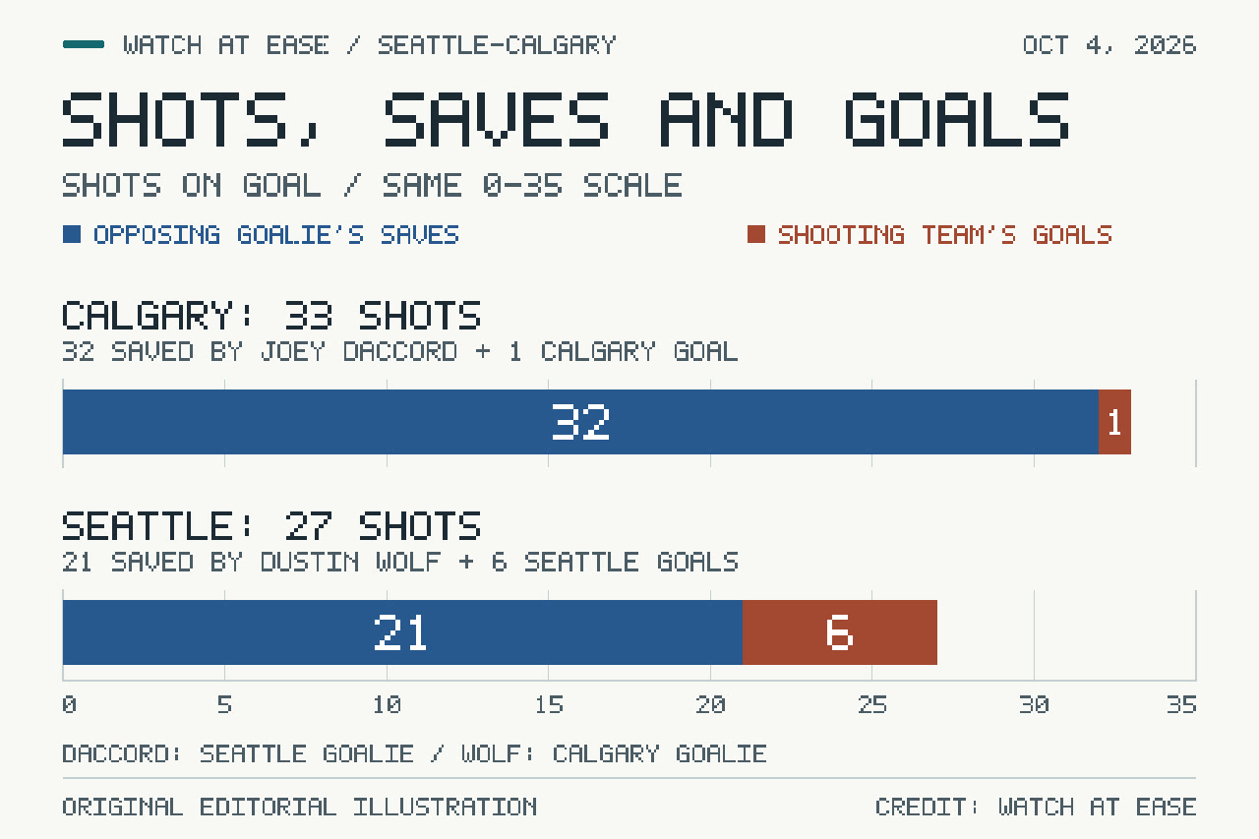Select Seattle's red 6 goals segment
This screenshot has height=839, width=1259.
(x=840, y=632)
